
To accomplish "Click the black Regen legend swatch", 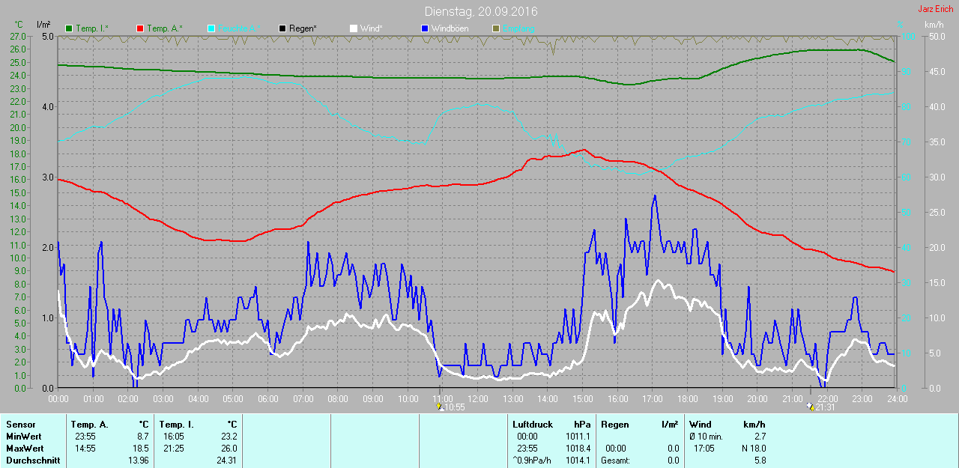I will tap(282, 28).
